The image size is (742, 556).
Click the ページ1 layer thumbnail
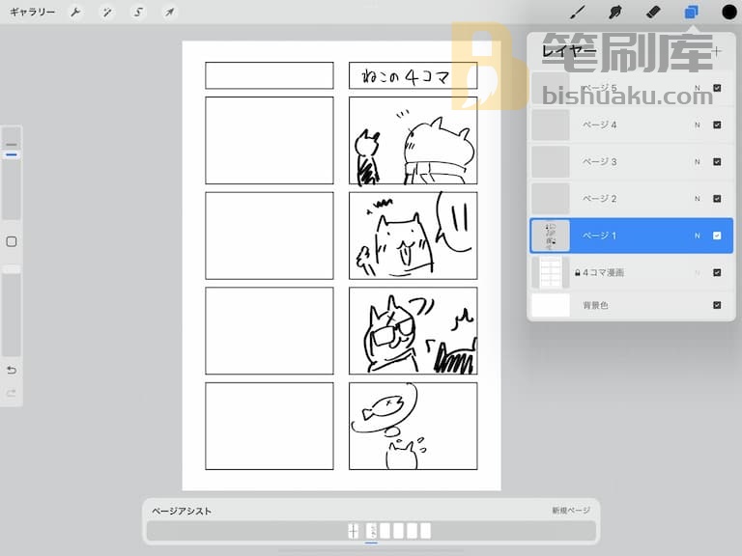point(551,236)
